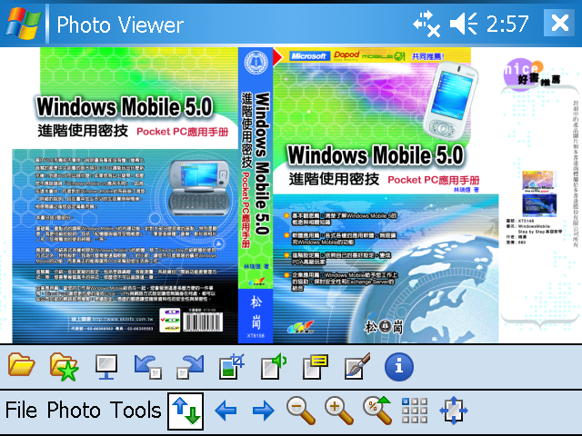Attach audio note with speaker icon

(x=274, y=367)
